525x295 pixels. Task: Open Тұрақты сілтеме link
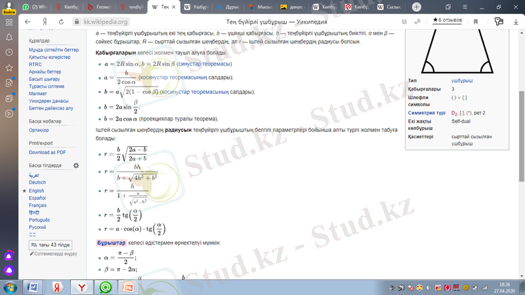tap(47, 87)
